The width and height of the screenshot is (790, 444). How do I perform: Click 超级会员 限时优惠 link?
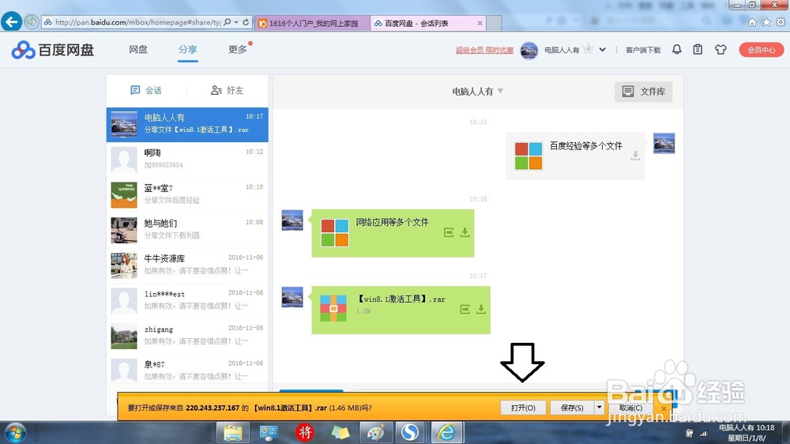tap(484, 50)
